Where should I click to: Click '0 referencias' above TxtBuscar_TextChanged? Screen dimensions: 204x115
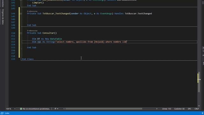tap(32, 11)
